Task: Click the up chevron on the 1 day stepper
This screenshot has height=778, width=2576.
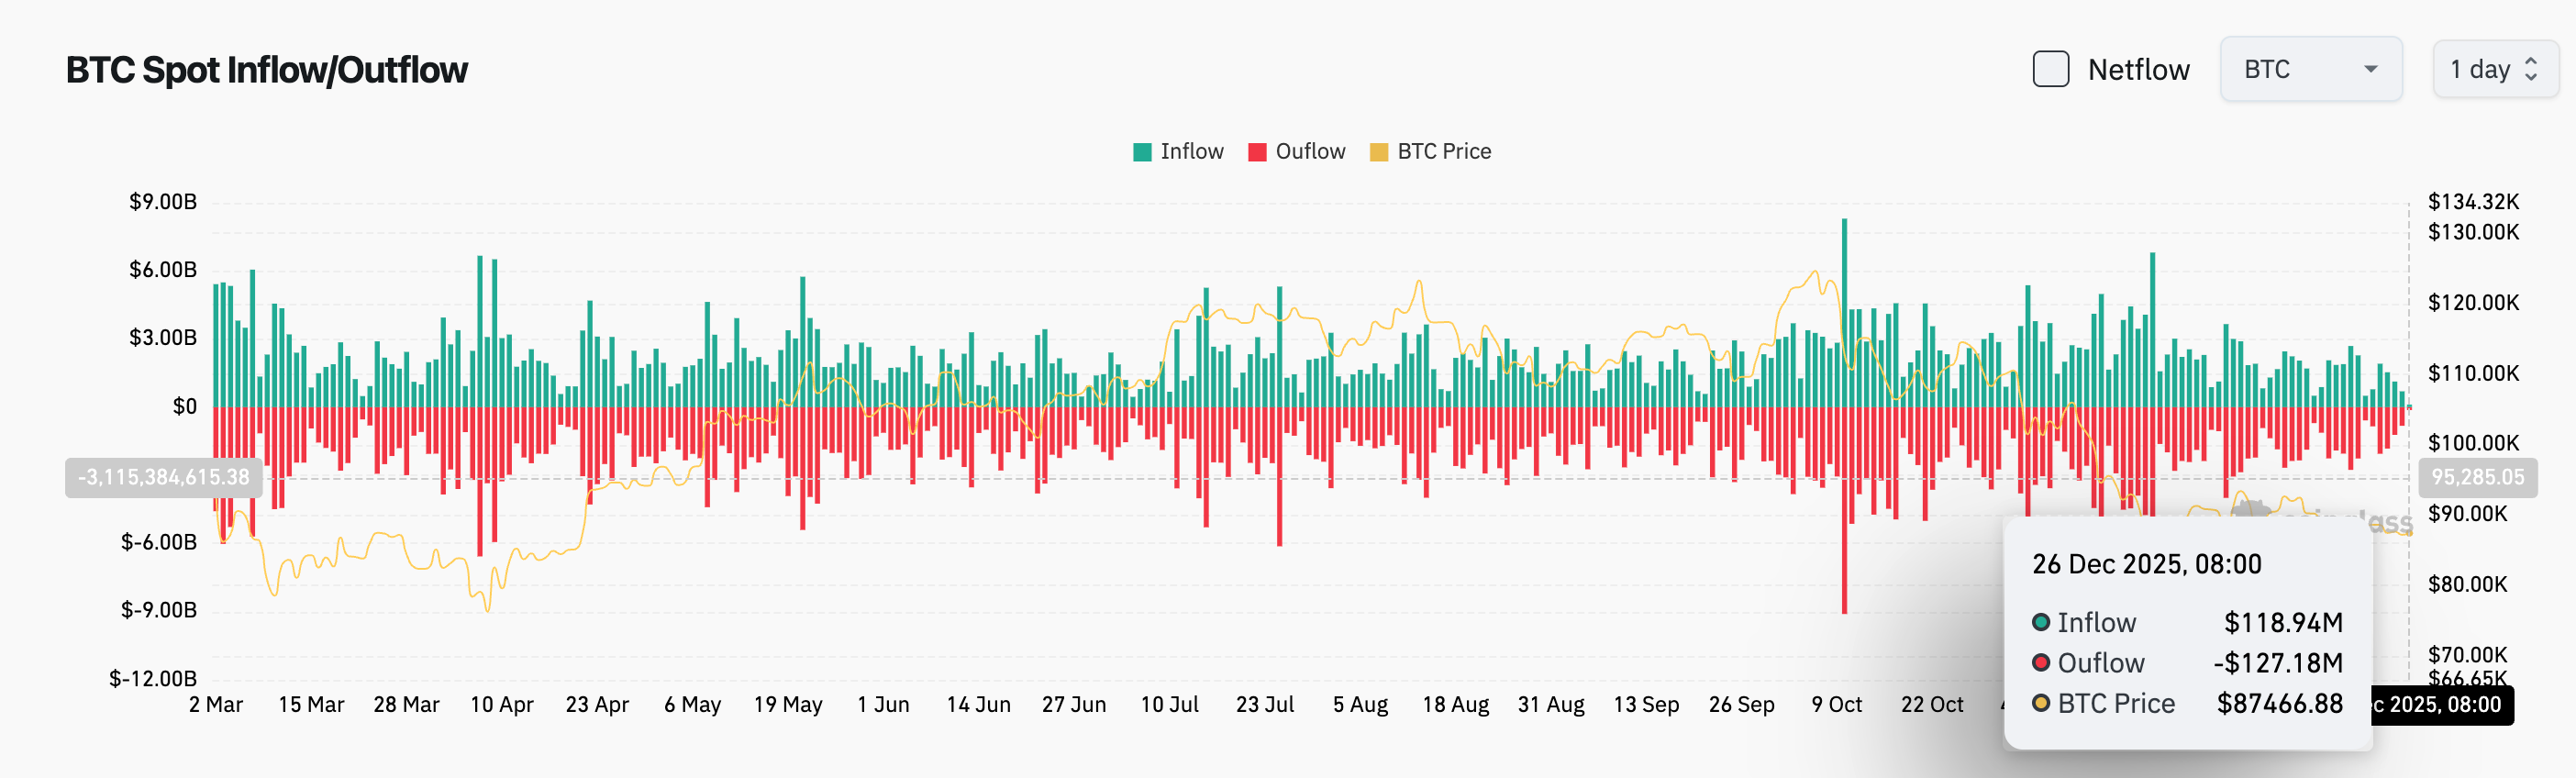Action: 2533,61
